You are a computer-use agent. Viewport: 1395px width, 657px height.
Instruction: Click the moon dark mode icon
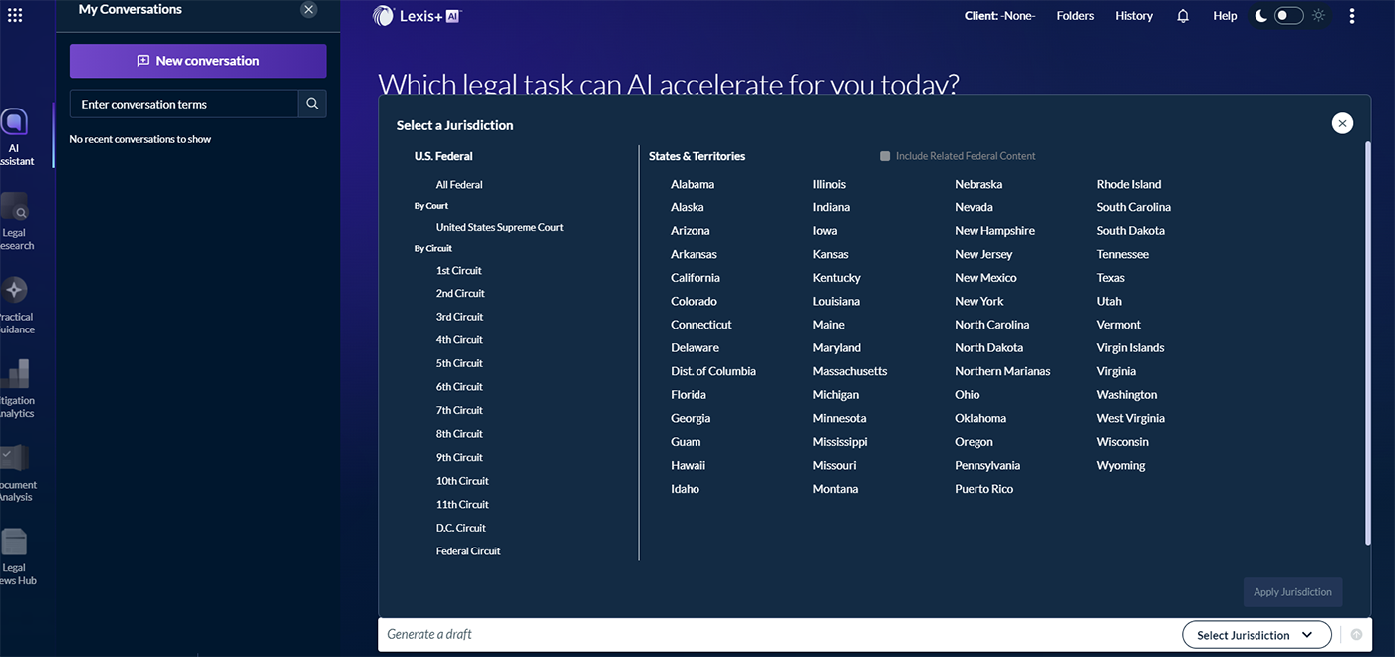pyautogui.click(x=1260, y=16)
